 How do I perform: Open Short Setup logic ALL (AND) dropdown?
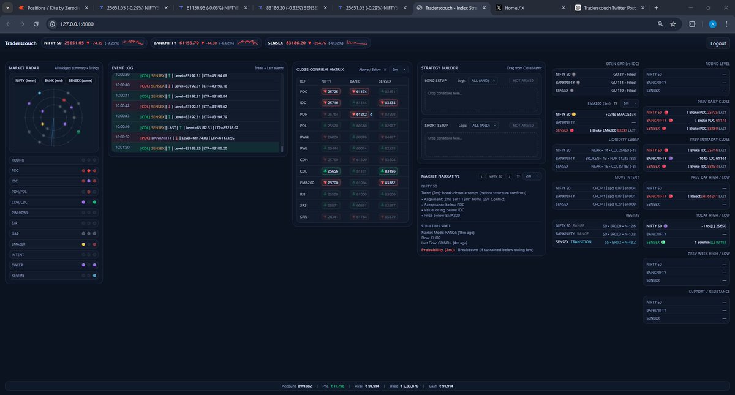(484, 125)
